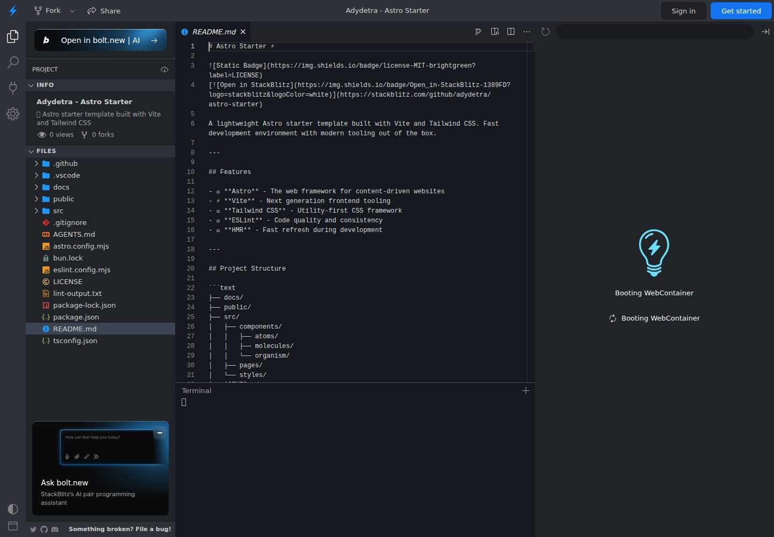
Task: Open the Twitter link icon in footer
Action: point(33,529)
